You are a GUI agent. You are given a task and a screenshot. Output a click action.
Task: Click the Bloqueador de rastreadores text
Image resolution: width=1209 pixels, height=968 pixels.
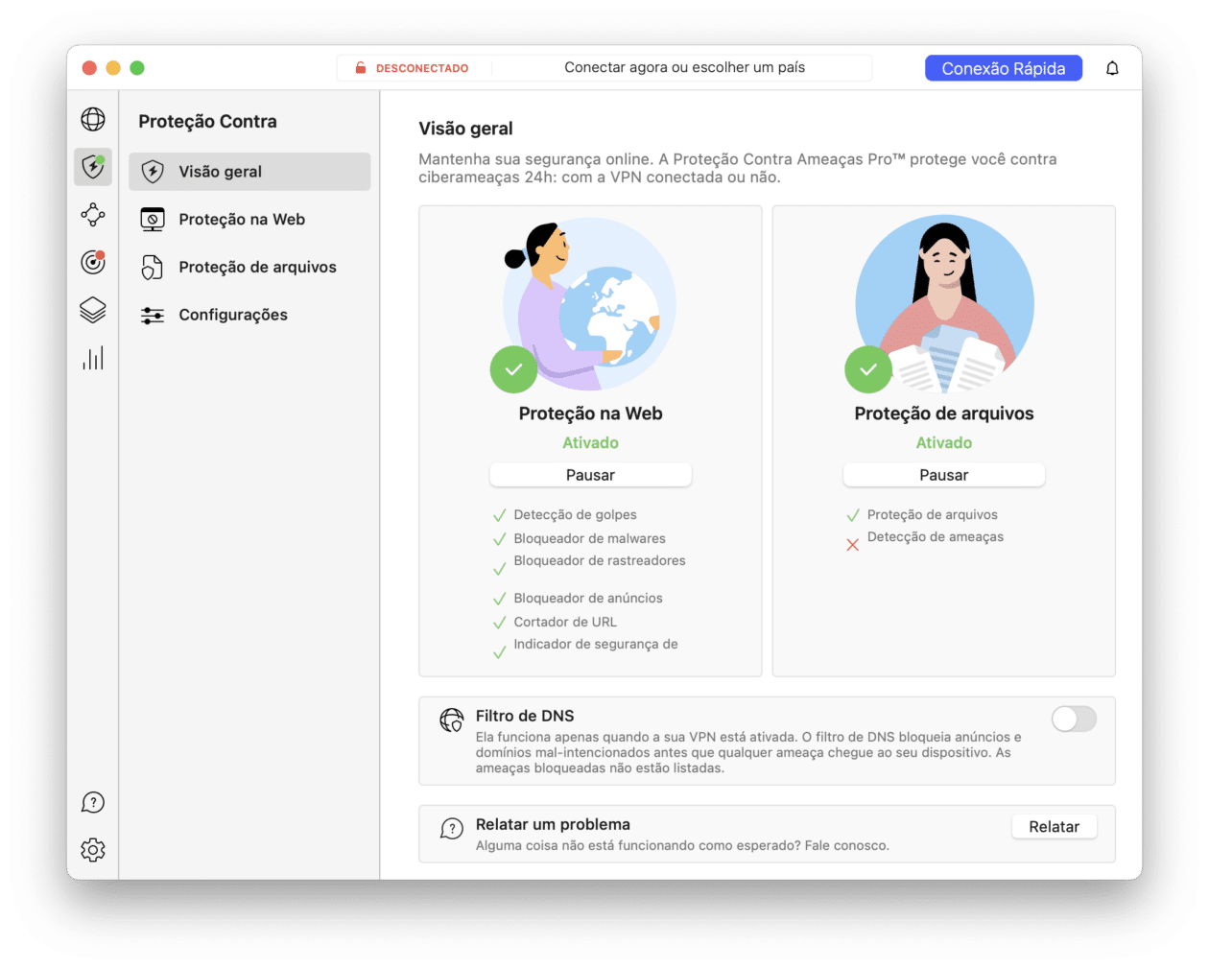tap(600, 560)
